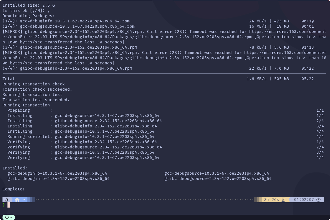Click the "Transaction test succeeded." line

click(36, 100)
